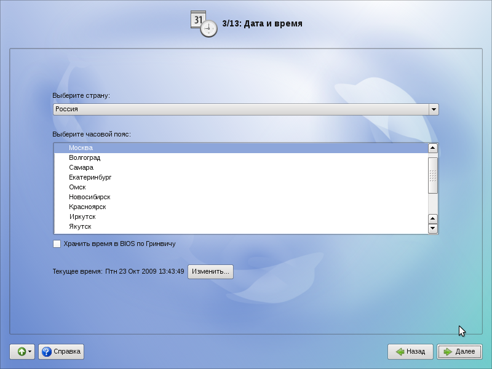Open the country dropdown showing Россия
This screenshot has height=369, width=492.
[x=240, y=109]
